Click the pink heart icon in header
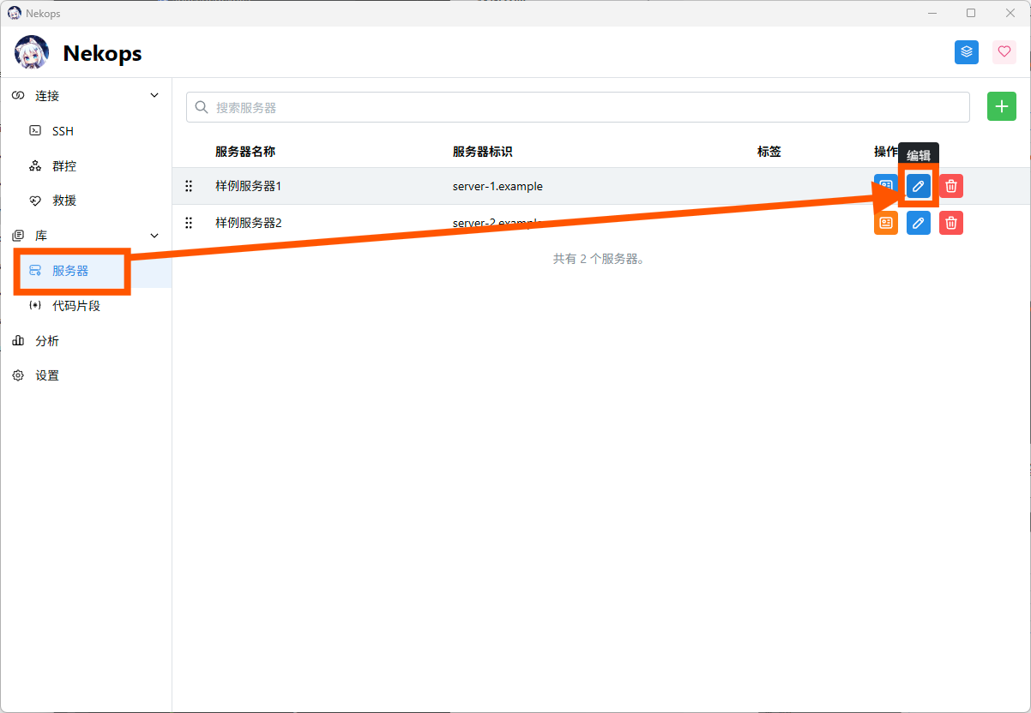This screenshot has height=713, width=1031. 1004,52
